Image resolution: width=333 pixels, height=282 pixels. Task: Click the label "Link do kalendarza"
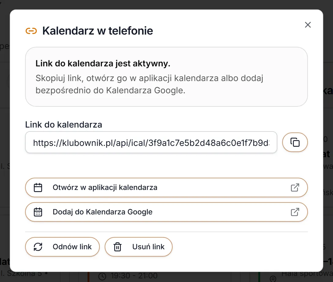[63, 124]
